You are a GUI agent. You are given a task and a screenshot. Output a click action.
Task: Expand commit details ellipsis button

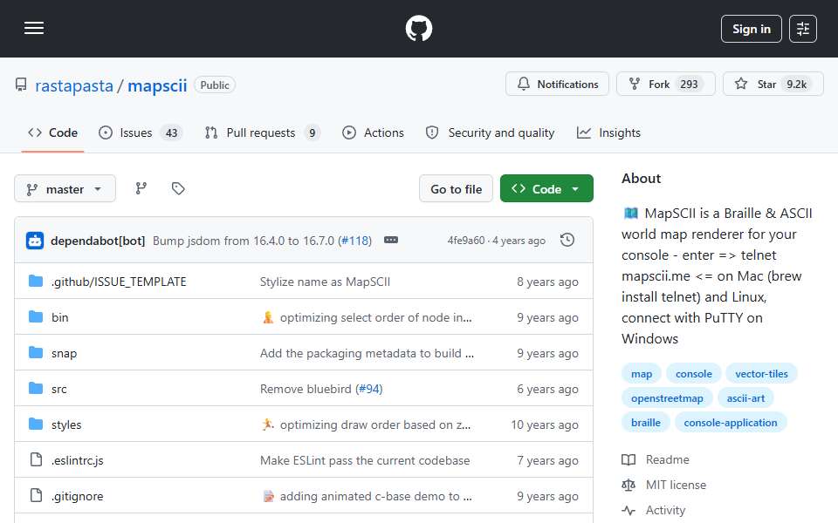pos(391,241)
